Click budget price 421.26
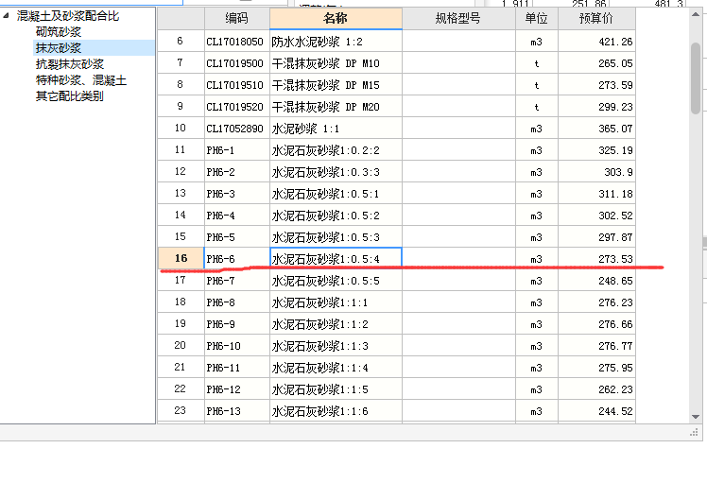This screenshot has width=707, height=483. [x=596, y=42]
